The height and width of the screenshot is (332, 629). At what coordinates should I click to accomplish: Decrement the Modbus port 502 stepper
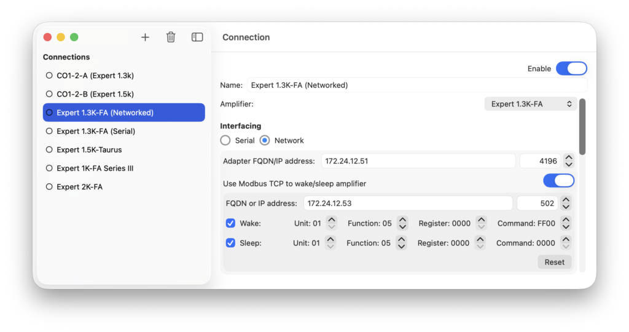tap(566, 207)
